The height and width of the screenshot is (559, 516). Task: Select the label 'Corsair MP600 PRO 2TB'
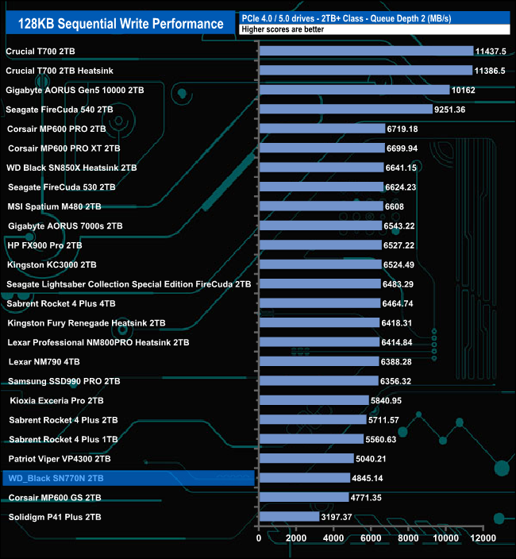[x=56, y=129]
